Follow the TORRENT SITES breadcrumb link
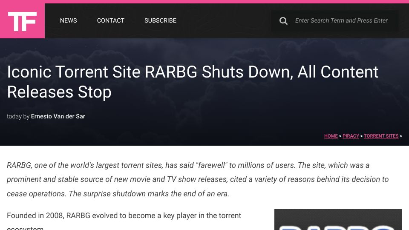 tap(381, 136)
